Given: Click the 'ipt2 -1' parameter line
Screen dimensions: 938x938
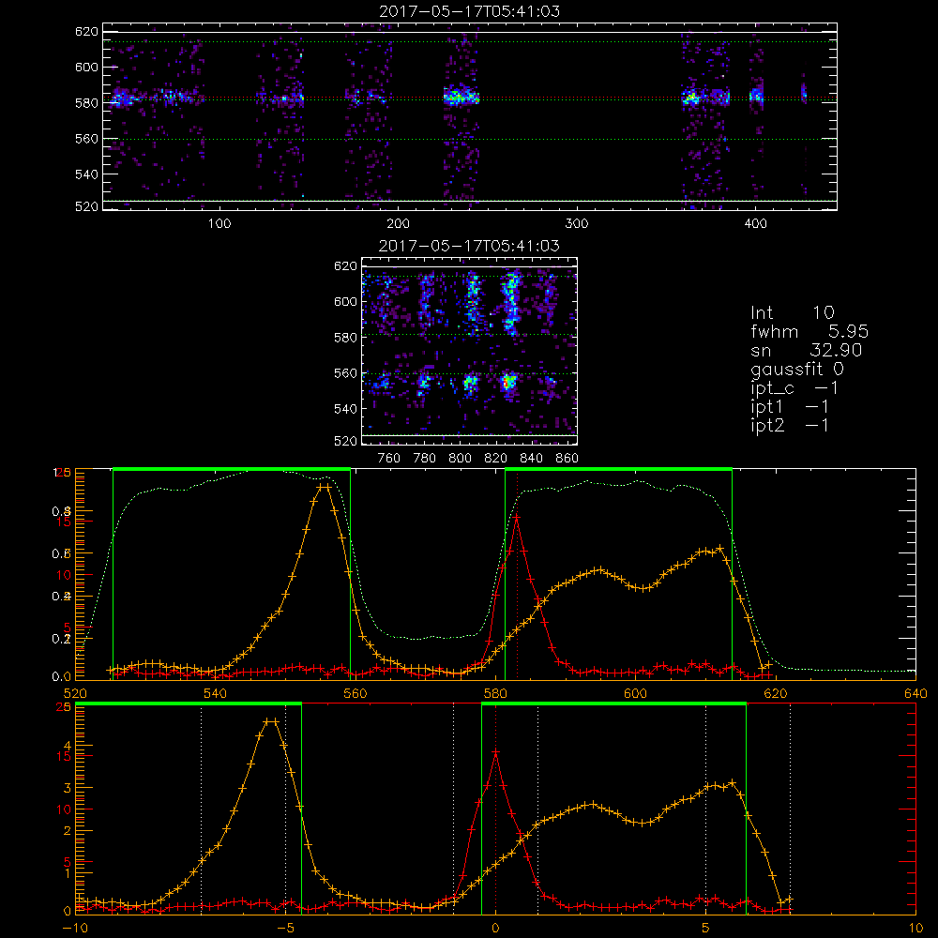Looking at the screenshot, I should point(790,425).
